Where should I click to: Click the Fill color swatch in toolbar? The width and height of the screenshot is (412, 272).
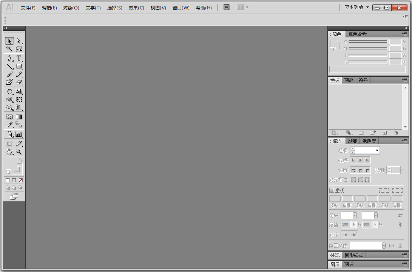11,163
